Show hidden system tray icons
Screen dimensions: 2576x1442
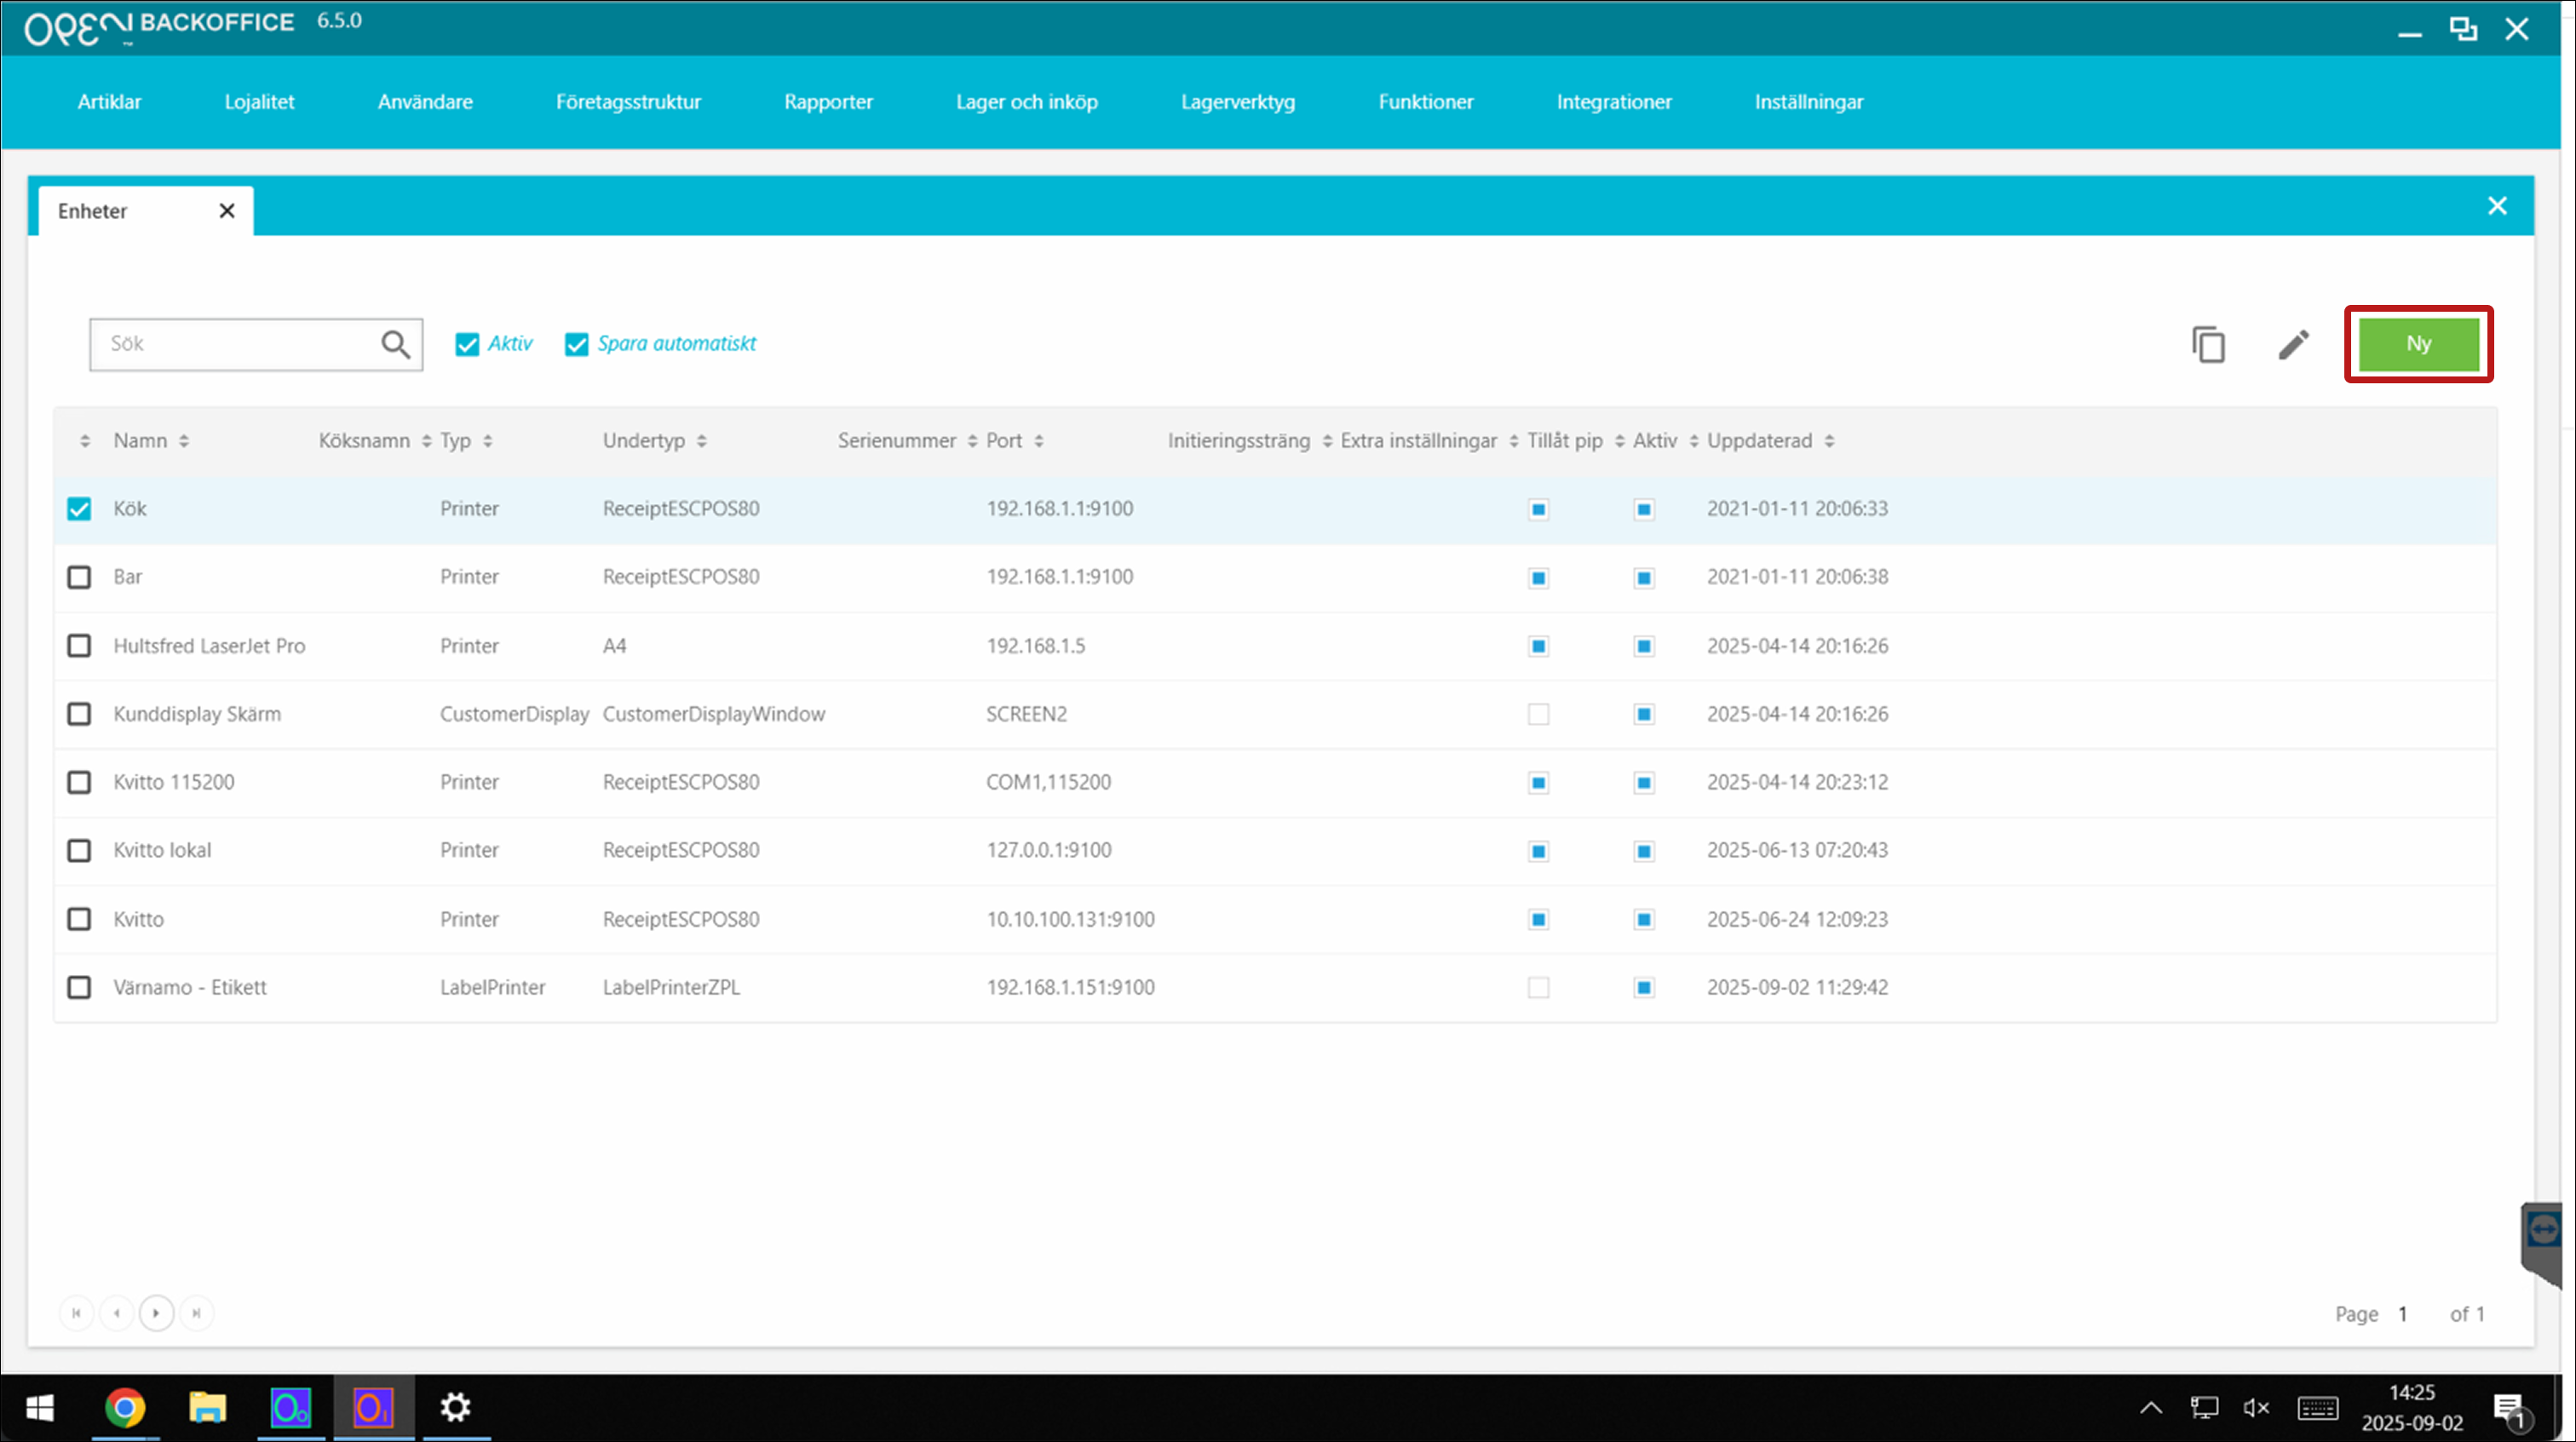[2150, 1408]
